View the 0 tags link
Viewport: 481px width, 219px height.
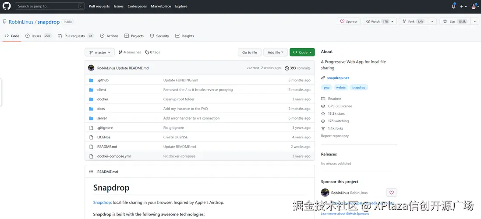pyautogui.click(x=153, y=53)
